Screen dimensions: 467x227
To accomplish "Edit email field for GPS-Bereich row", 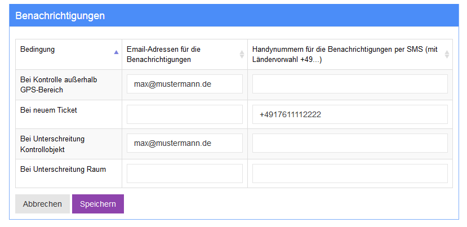I will [x=185, y=84].
